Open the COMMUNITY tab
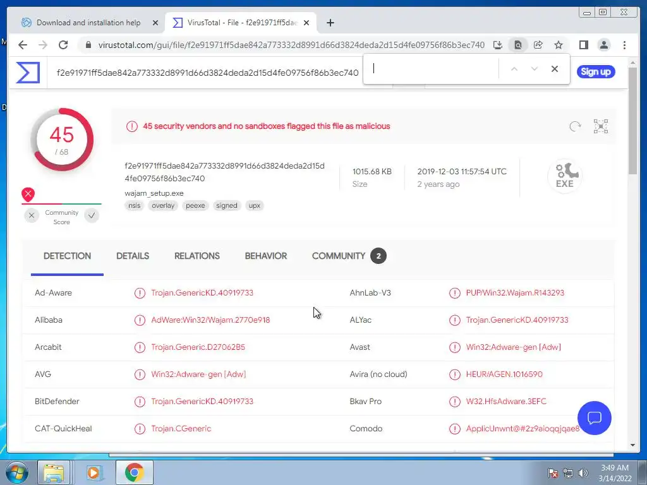Viewport: 647px width, 485px height. tap(349, 256)
